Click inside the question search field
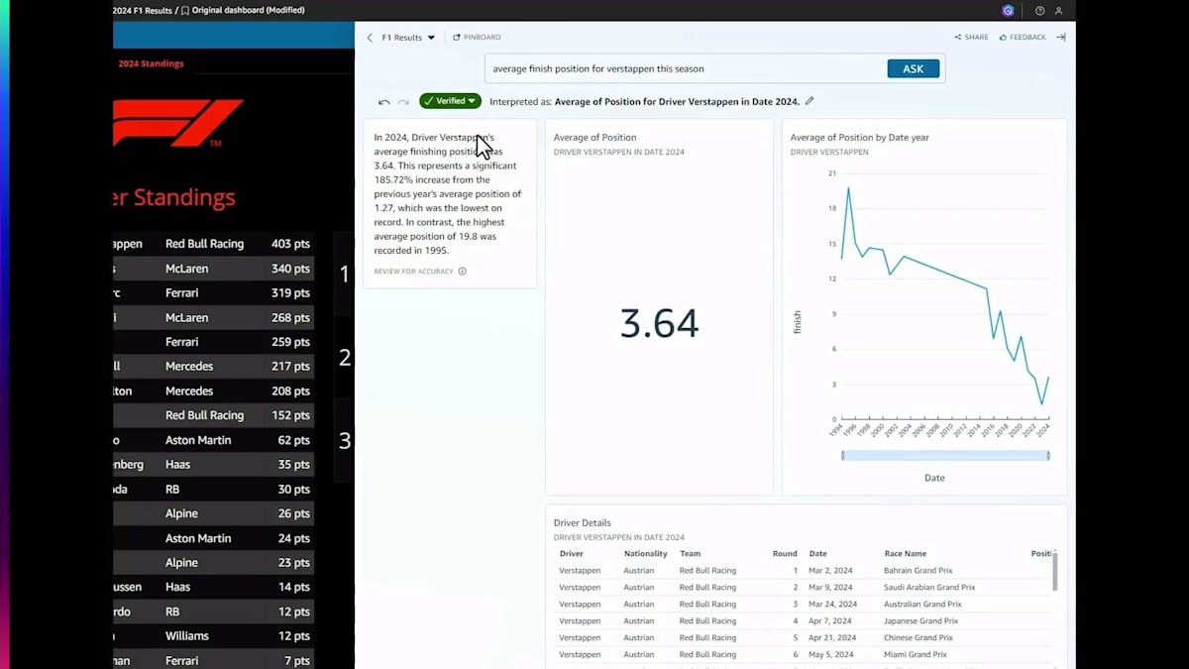The image size is (1189, 669). click(x=684, y=69)
